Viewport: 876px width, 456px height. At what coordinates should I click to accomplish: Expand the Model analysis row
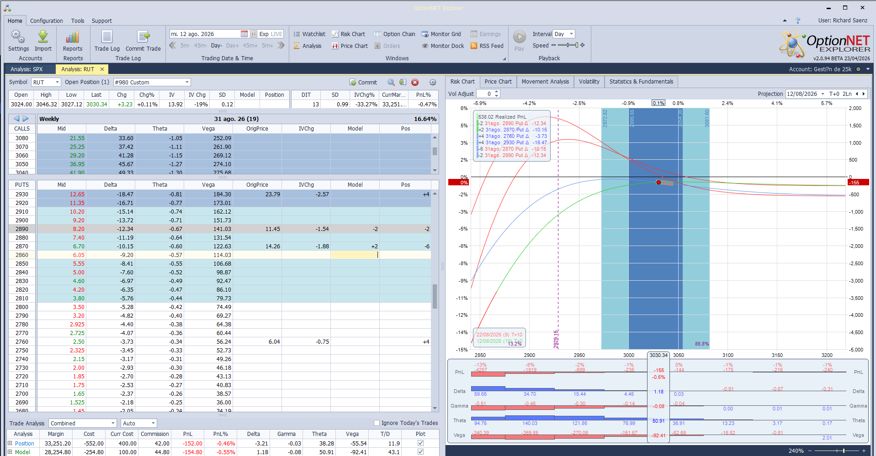(10, 452)
